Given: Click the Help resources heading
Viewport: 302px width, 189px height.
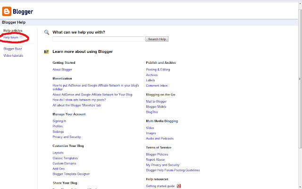Looking at the screenshot, I should pos(157,179).
